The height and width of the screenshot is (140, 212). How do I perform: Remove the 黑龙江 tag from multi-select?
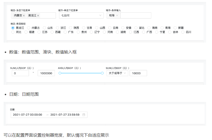[x=38, y=15]
